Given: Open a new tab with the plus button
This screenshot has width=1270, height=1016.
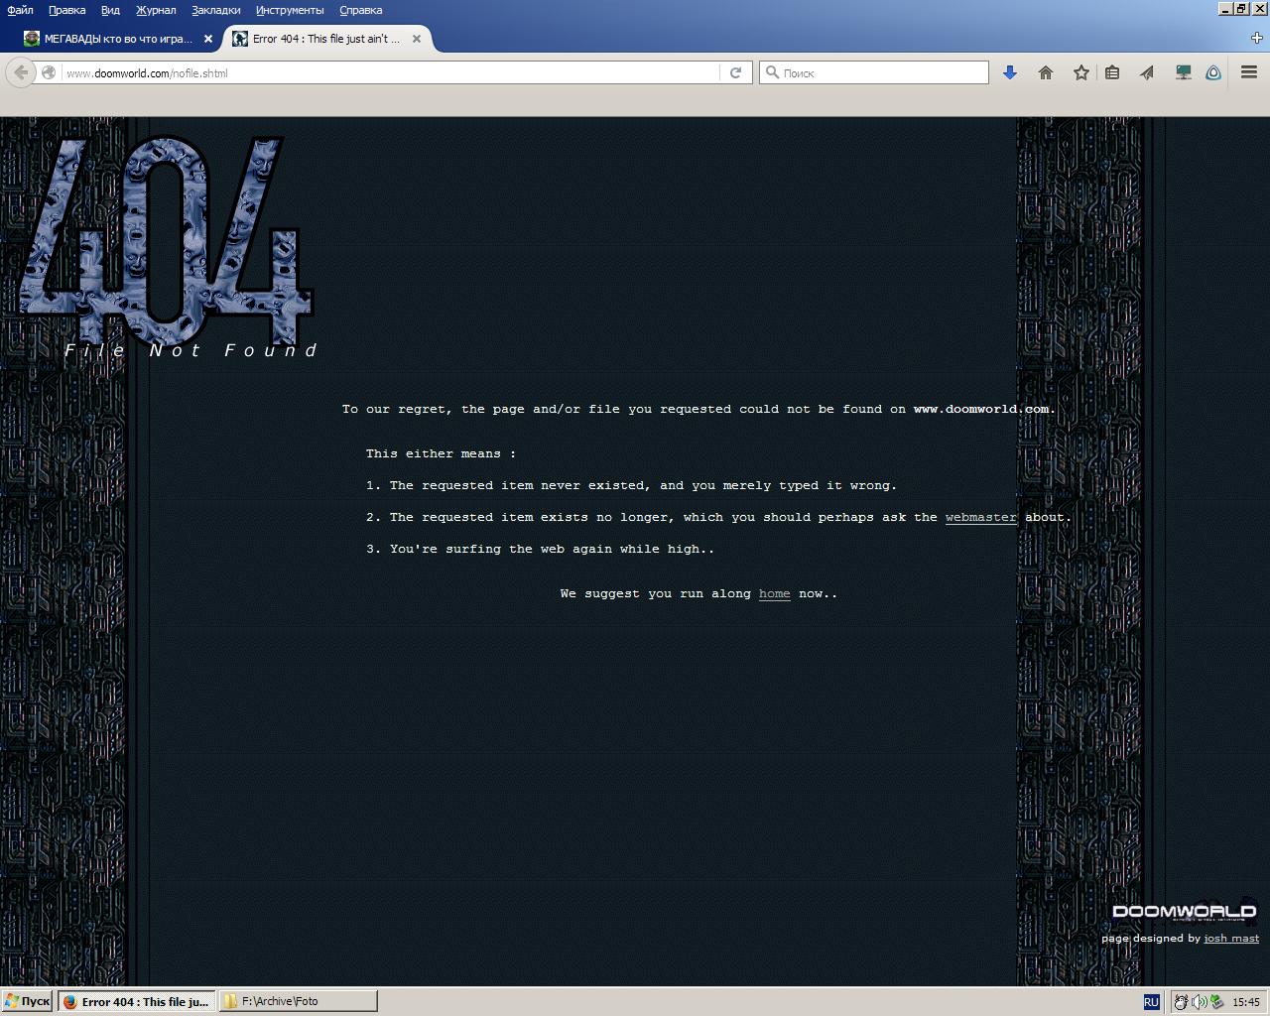Looking at the screenshot, I should tap(1257, 38).
